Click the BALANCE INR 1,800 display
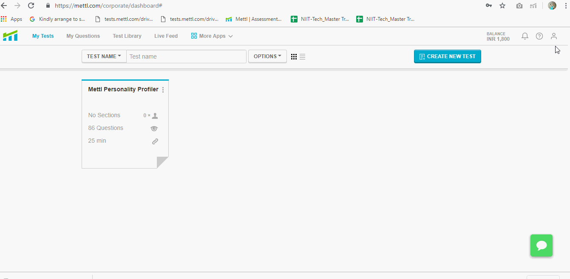The image size is (570, 279). coord(498,37)
